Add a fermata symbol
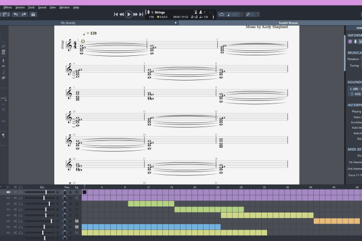This screenshot has height=241, width=362. [3, 66]
